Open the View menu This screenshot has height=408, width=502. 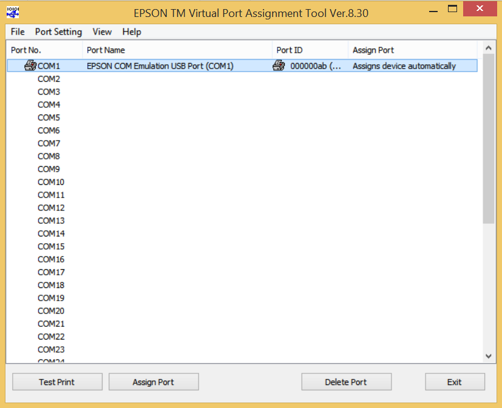coord(102,32)
